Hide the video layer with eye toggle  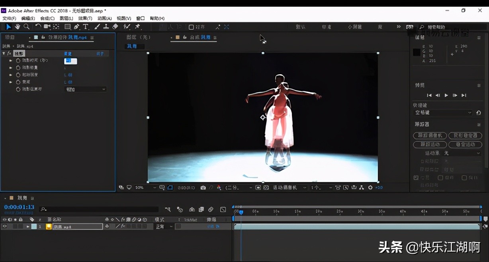[5, 227]
